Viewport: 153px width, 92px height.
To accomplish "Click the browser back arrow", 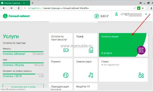I will pos(4,8).
